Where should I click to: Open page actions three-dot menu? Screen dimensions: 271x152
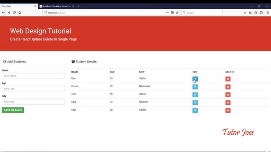pos(168,13)
